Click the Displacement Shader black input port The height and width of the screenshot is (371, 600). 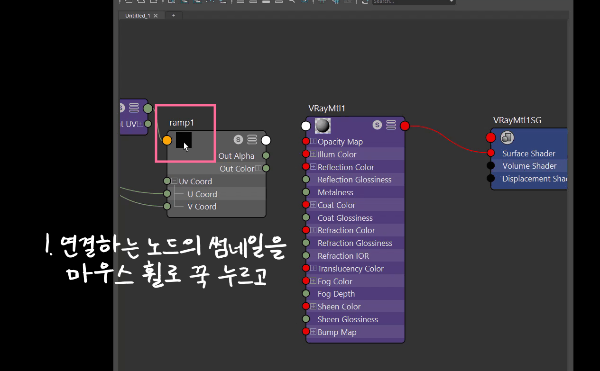coord(491,179)
